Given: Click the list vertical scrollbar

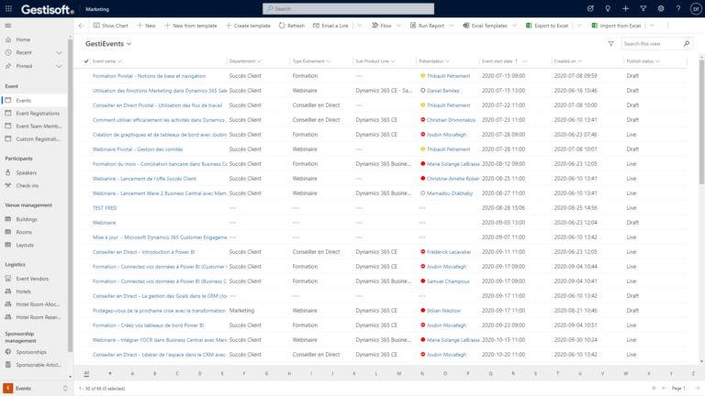Looking at the screenshot, I should (x=701, y=121).
